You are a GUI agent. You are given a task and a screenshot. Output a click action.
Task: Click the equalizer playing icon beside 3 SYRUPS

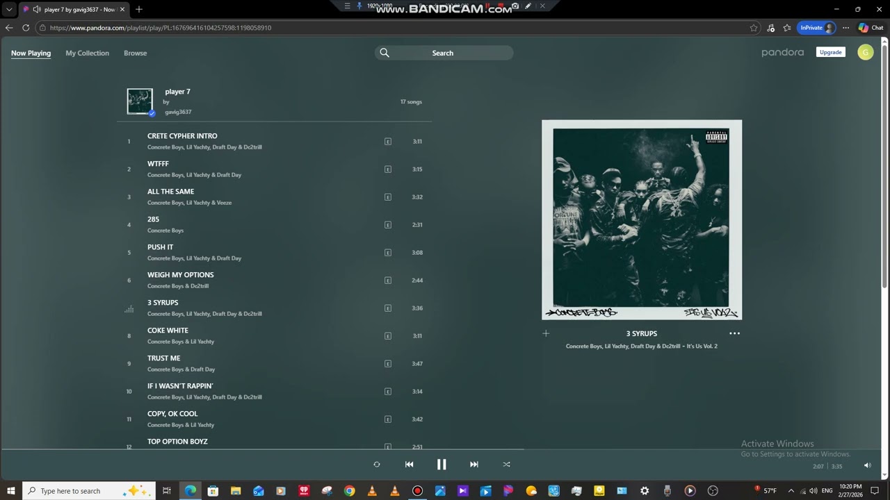(129, 309)
